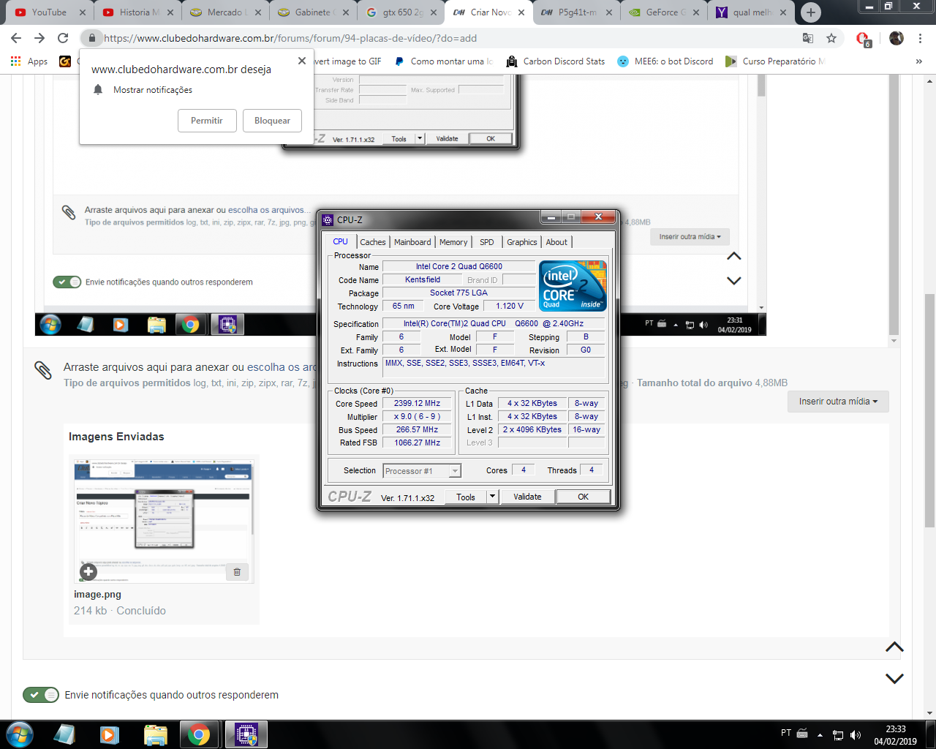The image size is (936, 749).
Task: Open the media player icon in the taskbar
Action: 110,734
